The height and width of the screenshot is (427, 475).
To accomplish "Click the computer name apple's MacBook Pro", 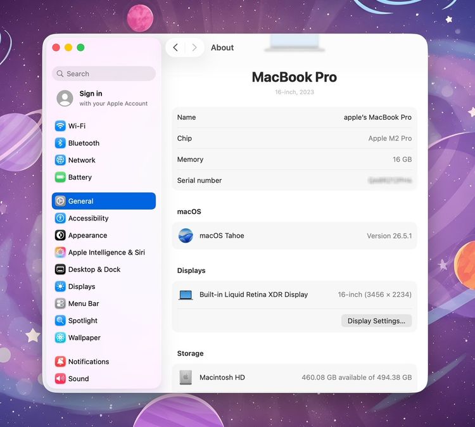I will [x=377, y=117].
